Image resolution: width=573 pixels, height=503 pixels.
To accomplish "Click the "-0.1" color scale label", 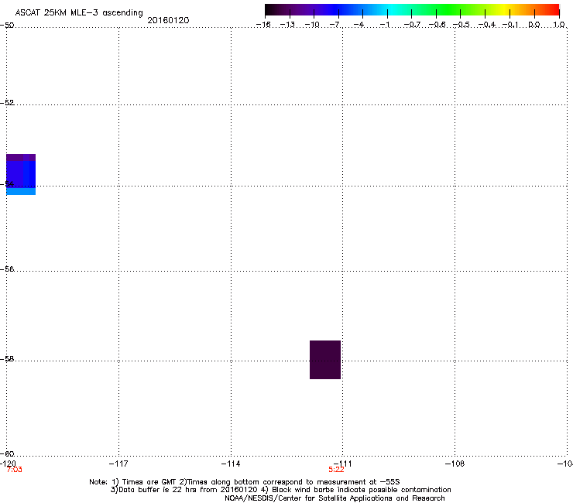I will 510,25.
